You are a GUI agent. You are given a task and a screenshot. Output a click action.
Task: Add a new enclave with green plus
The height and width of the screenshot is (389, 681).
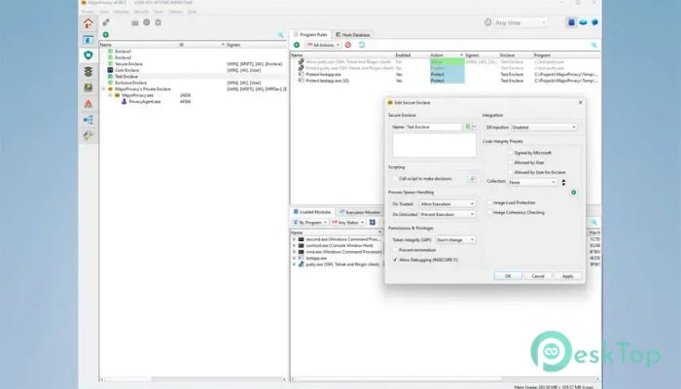coord(105,34)
